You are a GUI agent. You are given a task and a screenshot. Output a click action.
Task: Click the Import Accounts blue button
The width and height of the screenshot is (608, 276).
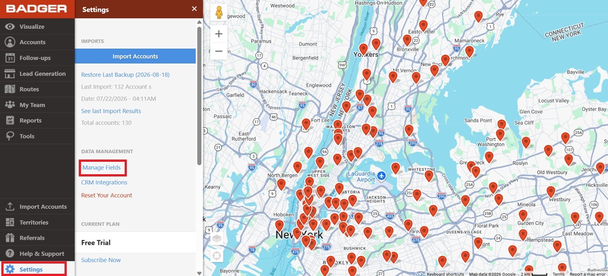[135, 56]
